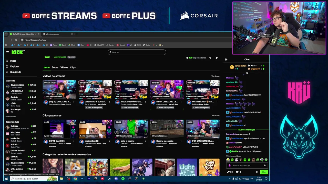The width and height of the screenshot is (328, 184).
Task: Switch to the Clips tab
Action: point(73,67)
